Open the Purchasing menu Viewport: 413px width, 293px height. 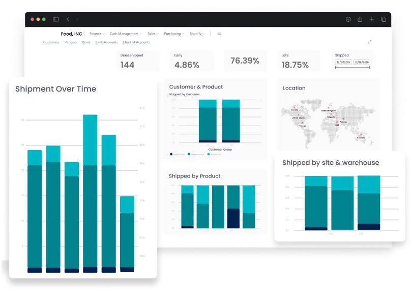[173, 33]
